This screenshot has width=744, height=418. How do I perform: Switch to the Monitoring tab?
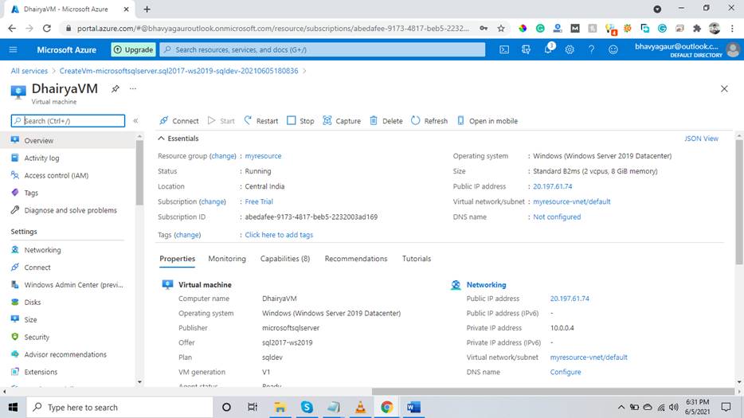pyautogui.click(x=227, y=259)
